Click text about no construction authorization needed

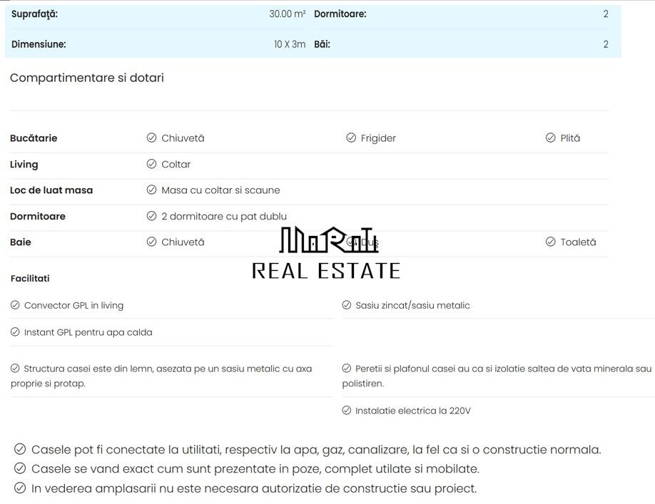253,488
